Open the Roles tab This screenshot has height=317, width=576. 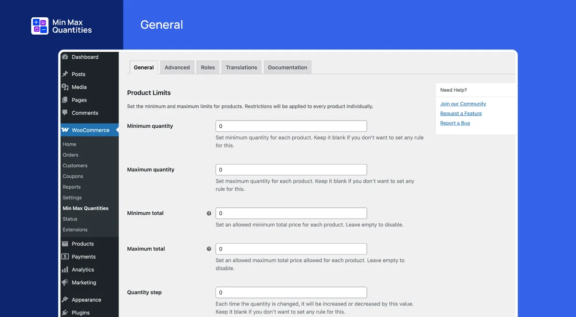coord(208,67)
